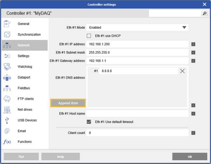
Task: Enable Eth #1 use DHCP checkbox
Action: click(x=89, y=36)
